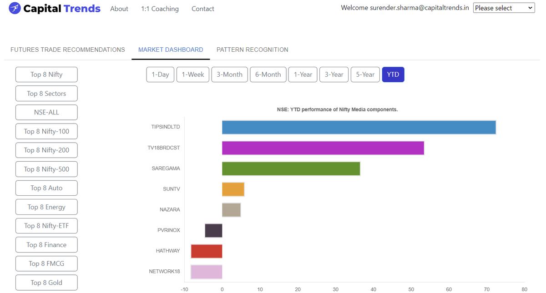Open the About page
The width and height of the screenshot is (546, 293).
pyautogui.click(x=119, y=9)
